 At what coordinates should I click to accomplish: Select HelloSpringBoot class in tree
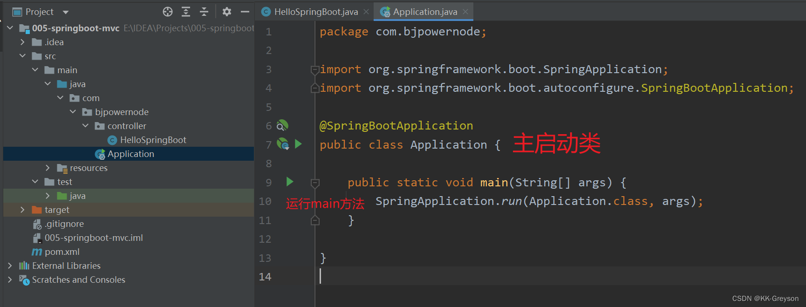[153, 140]
